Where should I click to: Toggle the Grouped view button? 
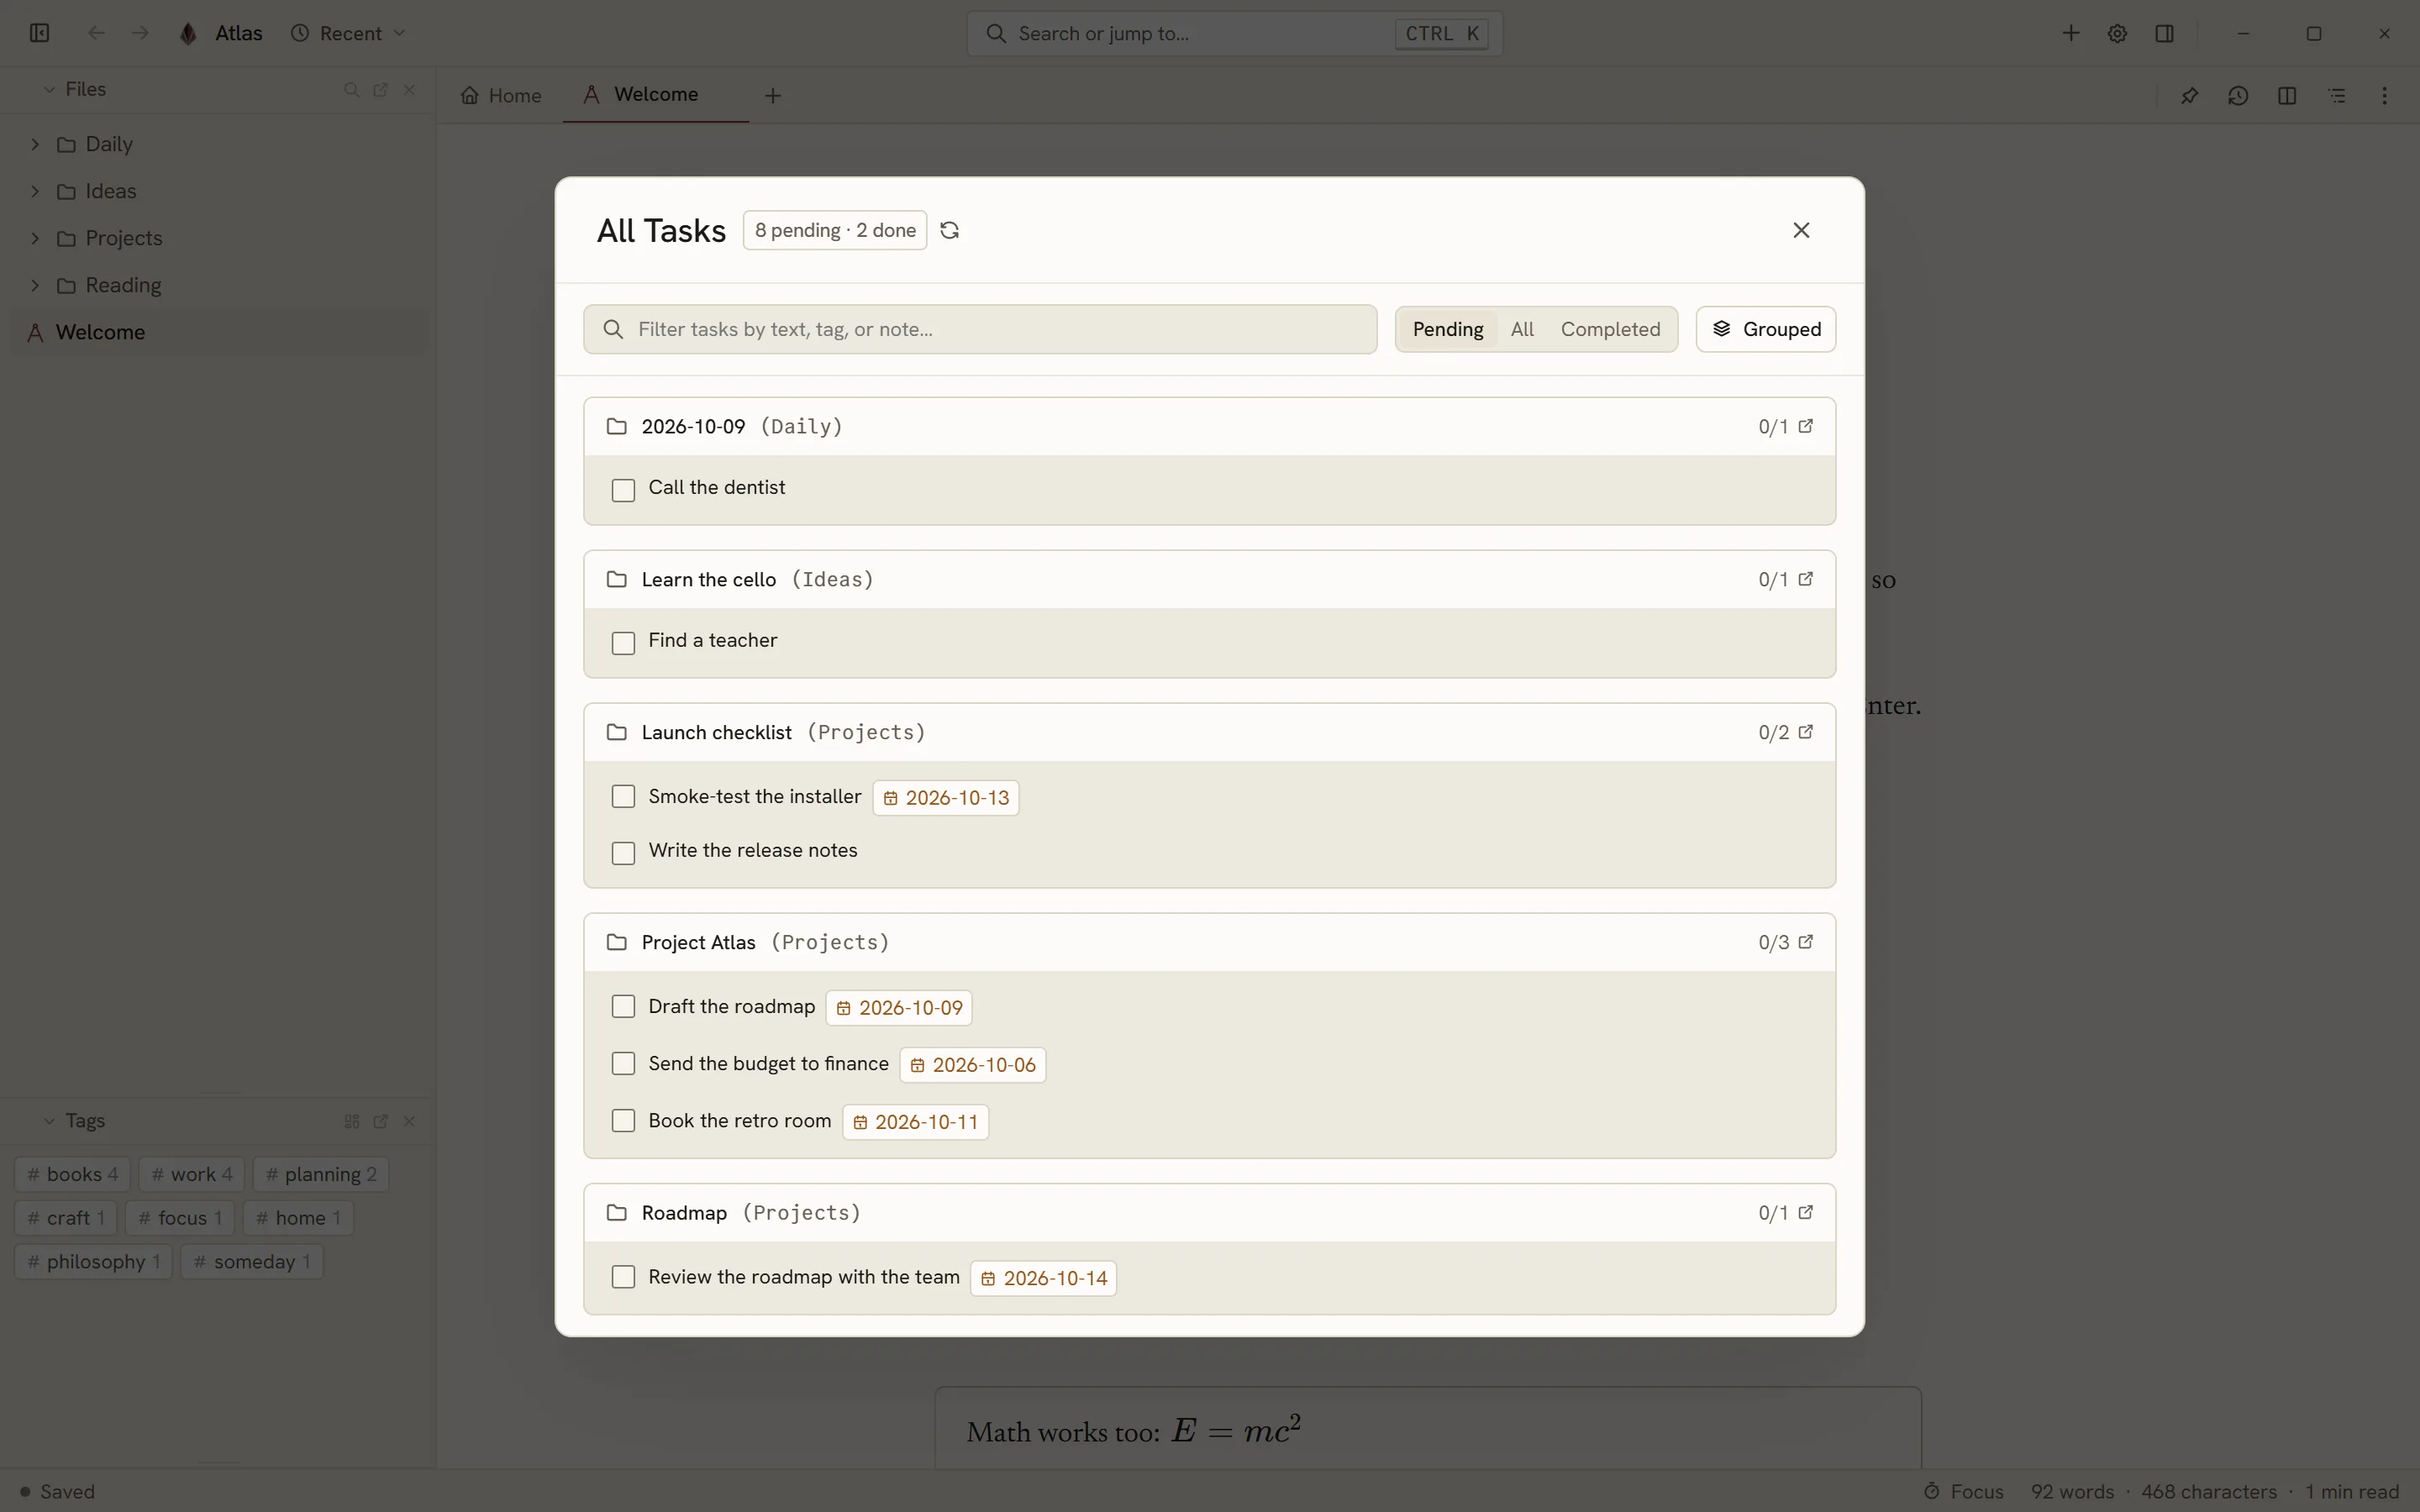(x=1765, y=329)
